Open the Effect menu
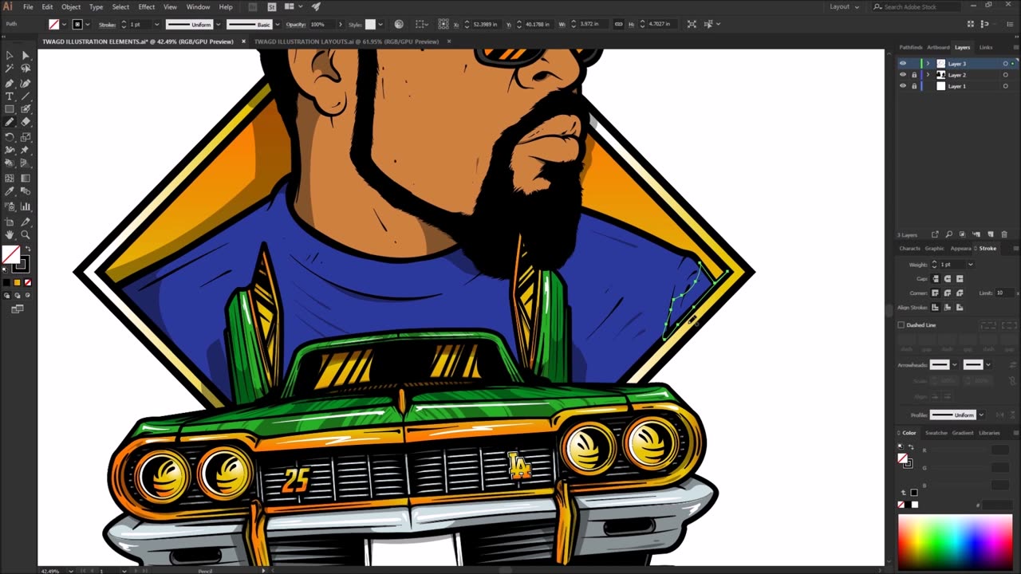 [x=147, y=6]
